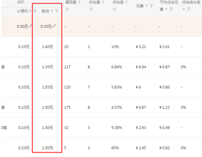This screenshot has height=157, width=202.
Task: Filter the 平均点击花费 column
Action: pyautogui.click(x=171, y=9)
